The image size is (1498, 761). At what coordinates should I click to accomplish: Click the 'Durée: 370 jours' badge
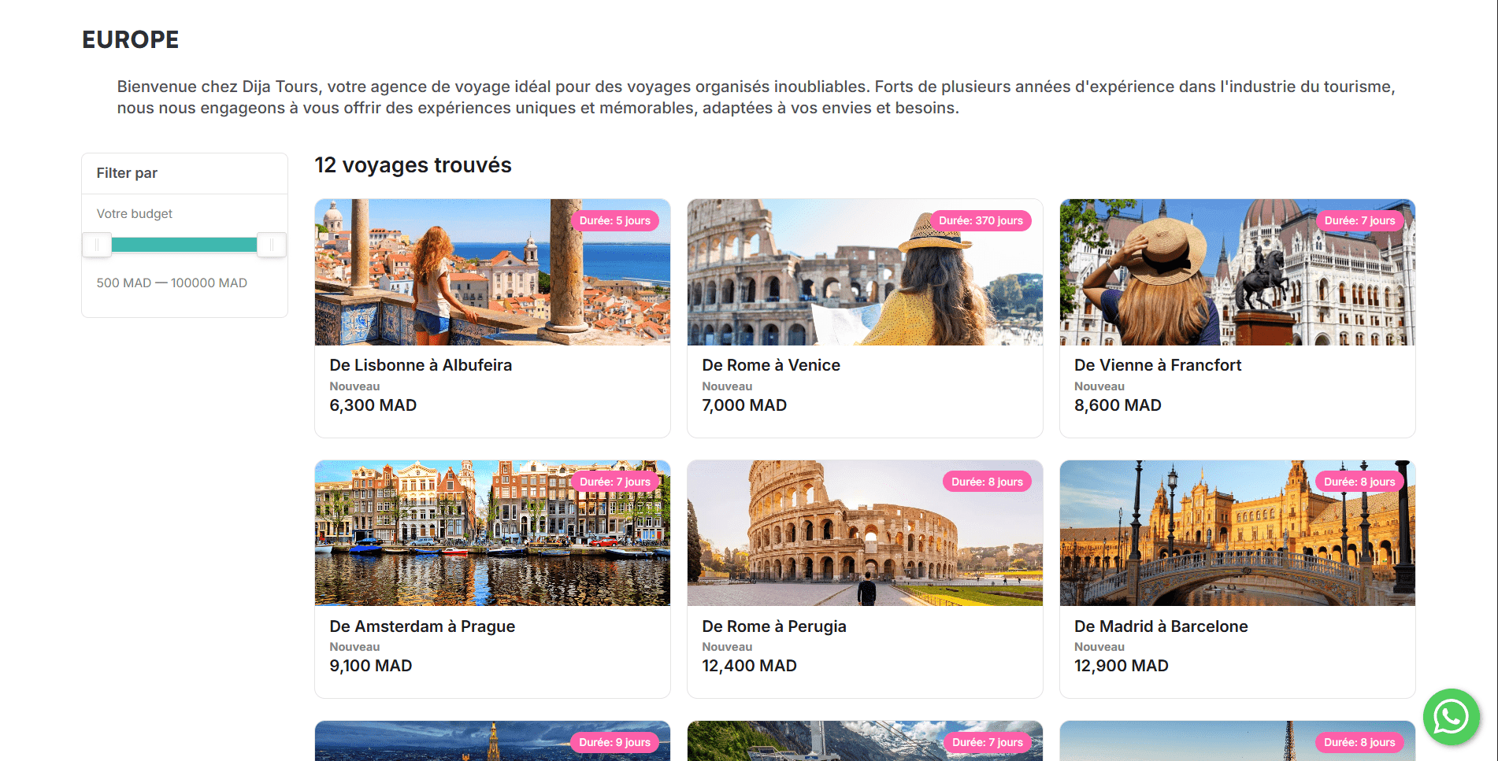click(981, 221)
